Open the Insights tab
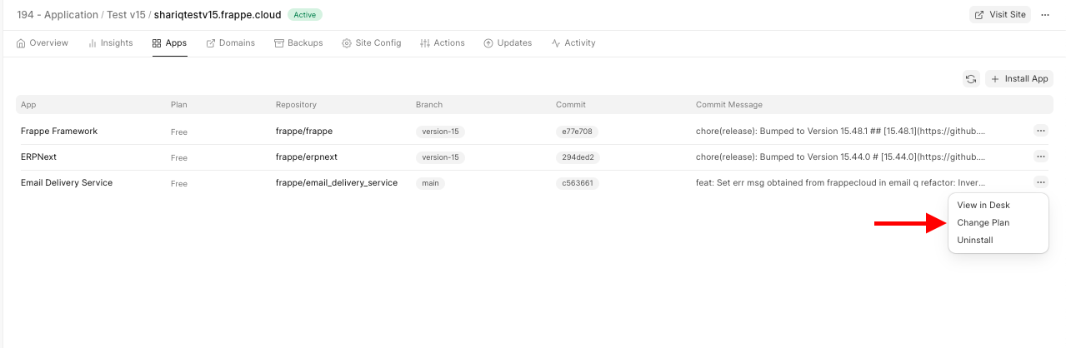The image size is (1066, 348). tap(111, 43)
